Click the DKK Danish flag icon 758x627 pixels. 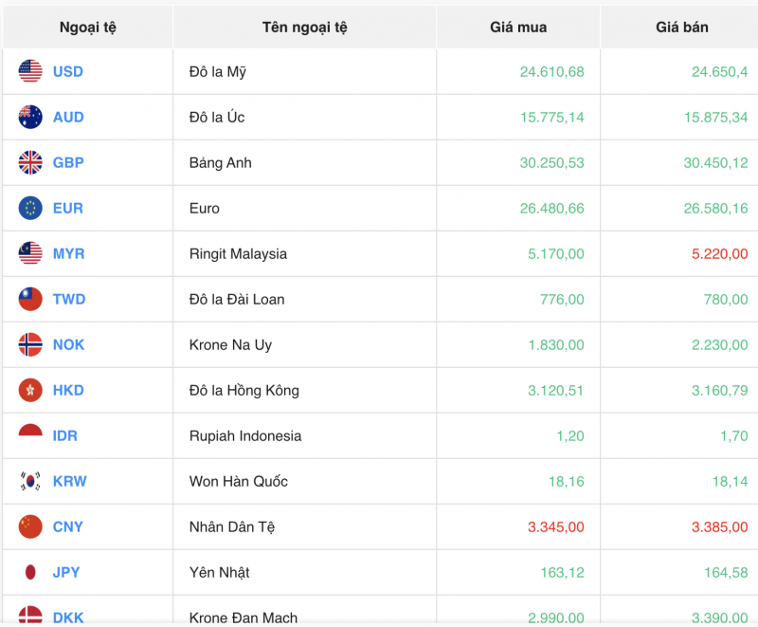(28, 615)
